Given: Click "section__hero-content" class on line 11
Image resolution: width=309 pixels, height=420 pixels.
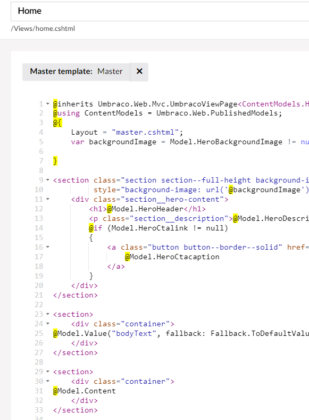Looking at the screenshot, I should click(172, 200).
